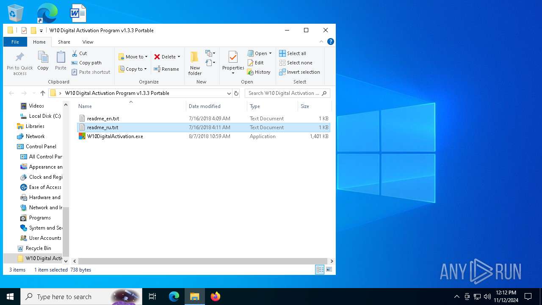This screenshot has height=305, width=542.
Task: Click Paste shortcut command
Action: (x=91, y=72)
